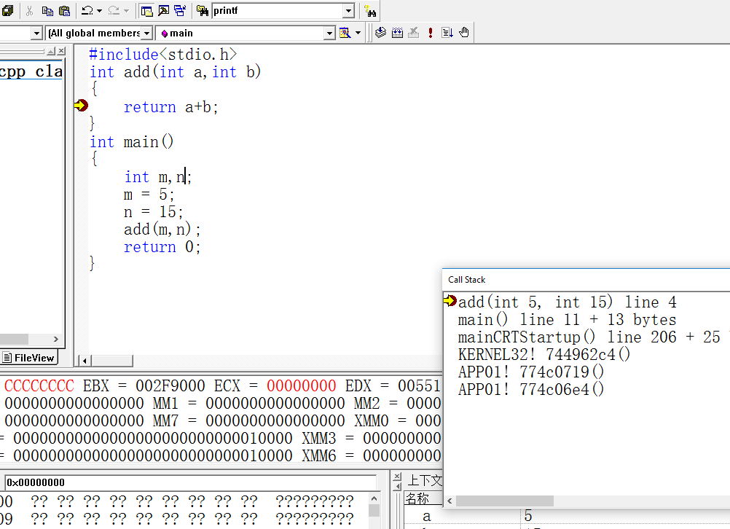Click the Call Stack horizontal scrollbar thumb
This screenshot has height=529, width=730.
(x=504, y=501)
